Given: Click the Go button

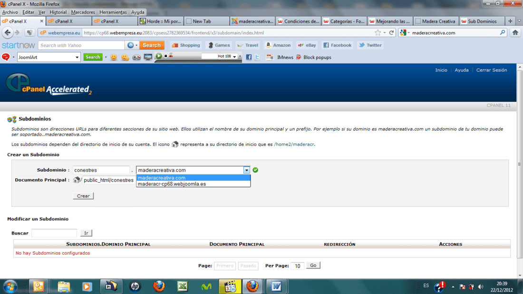Looking at the screenshot, I should click(x=313, y=265).
